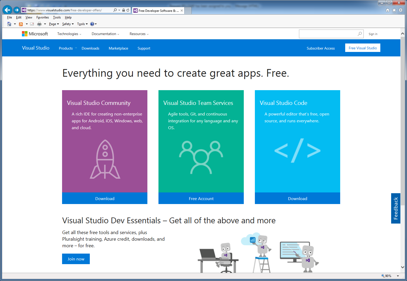Expand the feeds dropdown arrow
The width and height of the screenshot is (407, 281).
click(x=27, y=24)
